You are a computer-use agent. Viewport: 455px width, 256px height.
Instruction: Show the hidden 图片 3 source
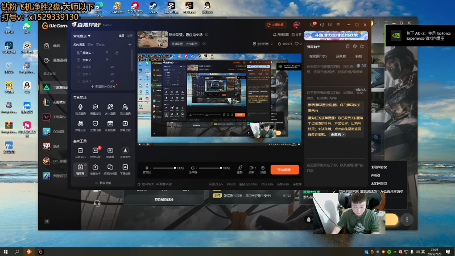tap(112, 81)
